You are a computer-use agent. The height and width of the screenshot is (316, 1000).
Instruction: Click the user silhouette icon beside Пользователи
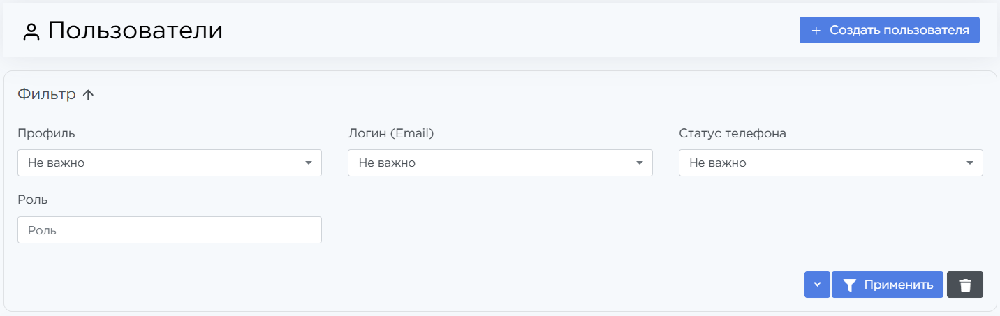click(31, 32)
